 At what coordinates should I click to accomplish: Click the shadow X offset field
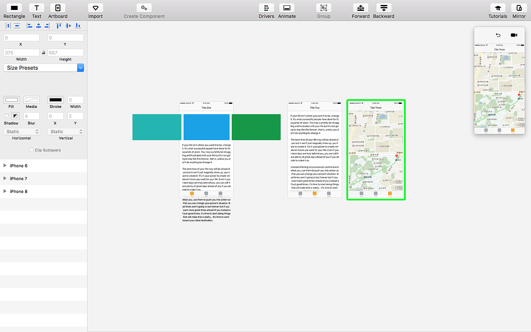[56, 116]
